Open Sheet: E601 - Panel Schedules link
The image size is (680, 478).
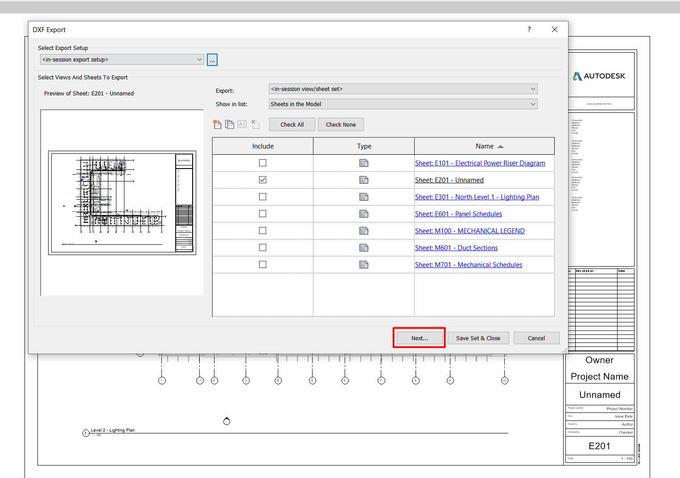tap(458, 214)
